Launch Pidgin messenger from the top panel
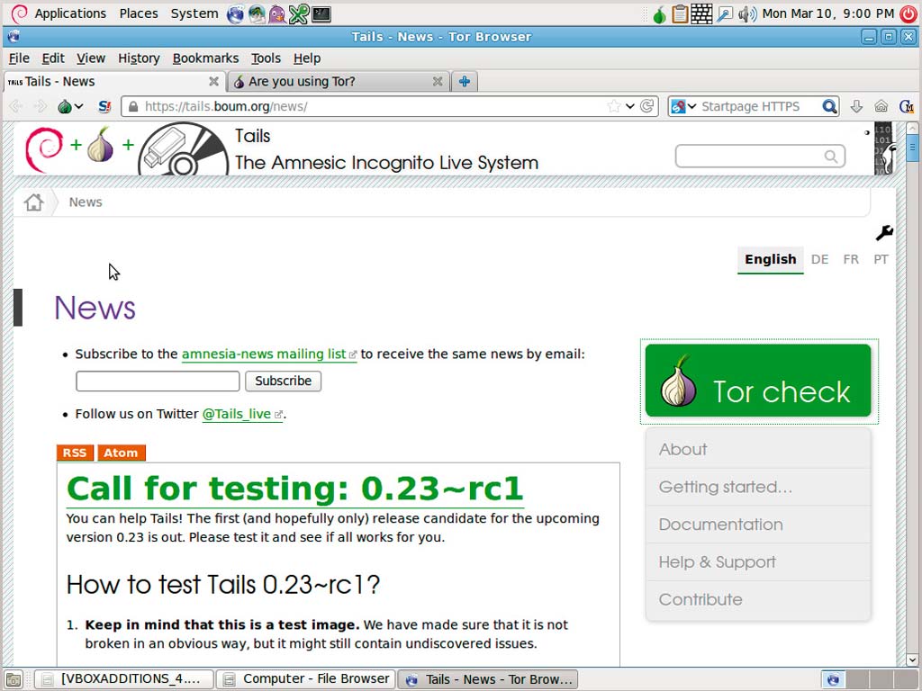 (x=277, y=13)
